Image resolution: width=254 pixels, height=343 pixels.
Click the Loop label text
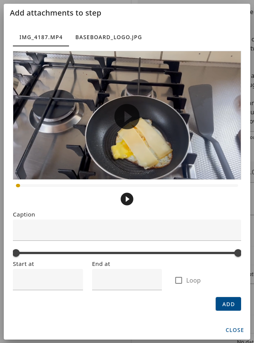(x=193, y=280)
